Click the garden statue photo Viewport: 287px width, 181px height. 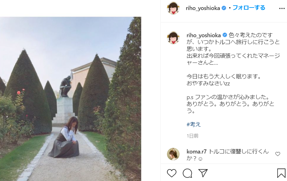click(70, 99)
